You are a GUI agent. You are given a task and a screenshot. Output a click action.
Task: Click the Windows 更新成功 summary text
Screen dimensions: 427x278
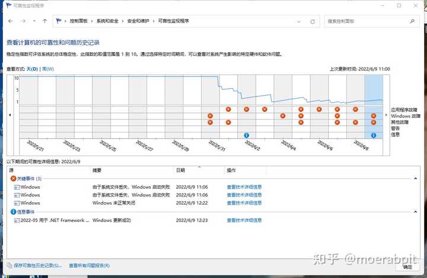(111, 220)
